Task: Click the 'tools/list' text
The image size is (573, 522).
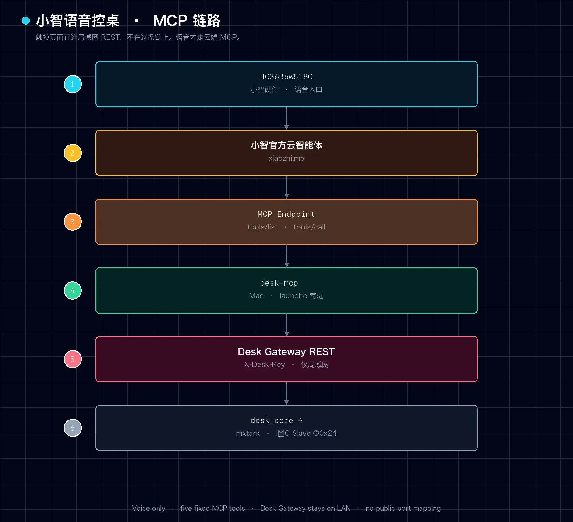Action: click(262, 227)
